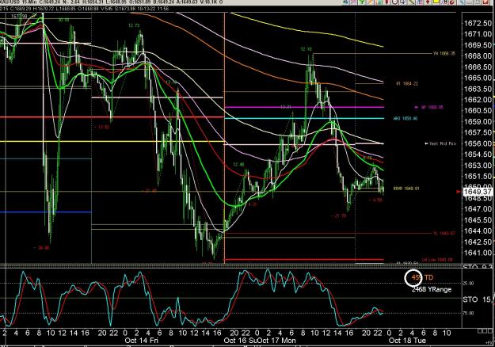
Task: Click the 1672.50 price axis label
Action: [478, 23]
